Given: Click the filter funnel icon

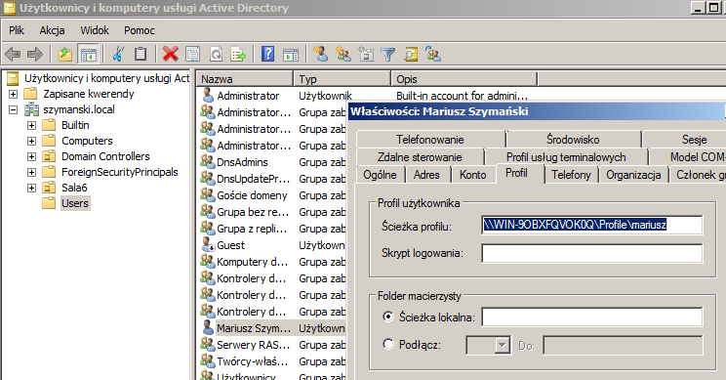Looking at the screenshot, I should [x=388, y=55].
